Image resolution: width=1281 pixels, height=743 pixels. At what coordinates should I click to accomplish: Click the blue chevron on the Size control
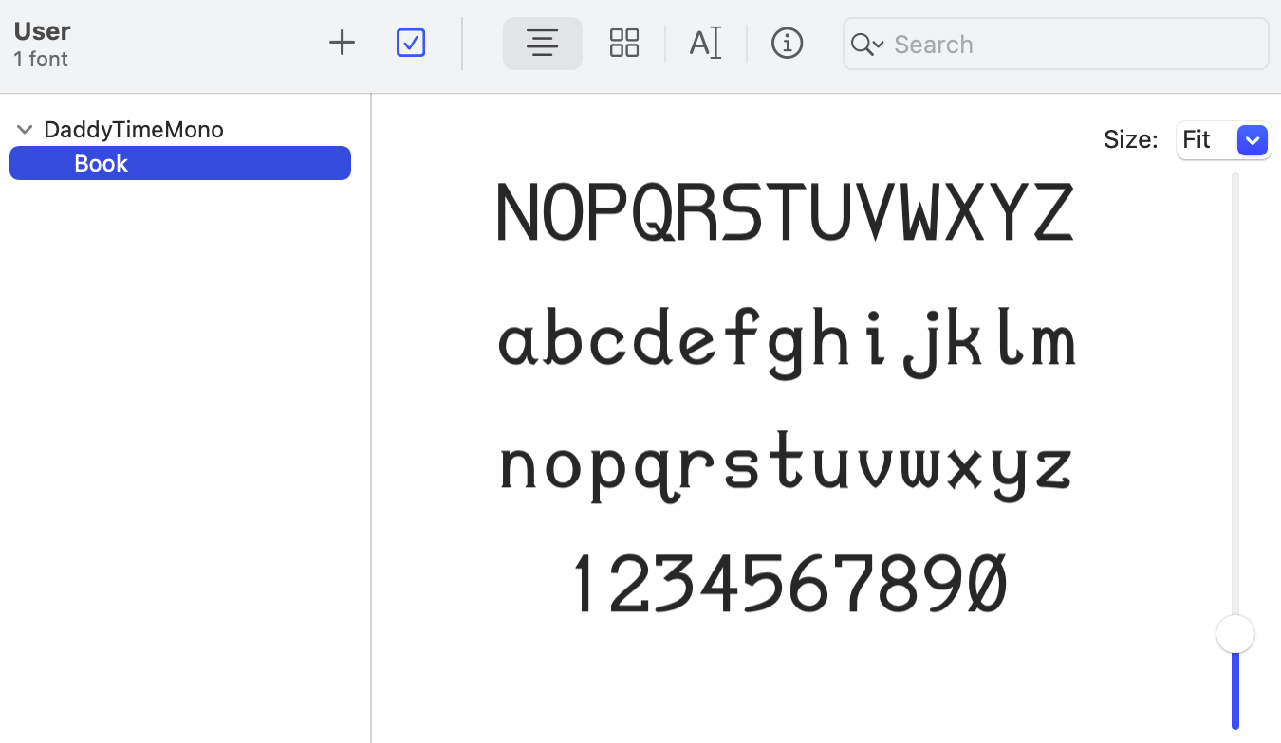pos(1253,139)
